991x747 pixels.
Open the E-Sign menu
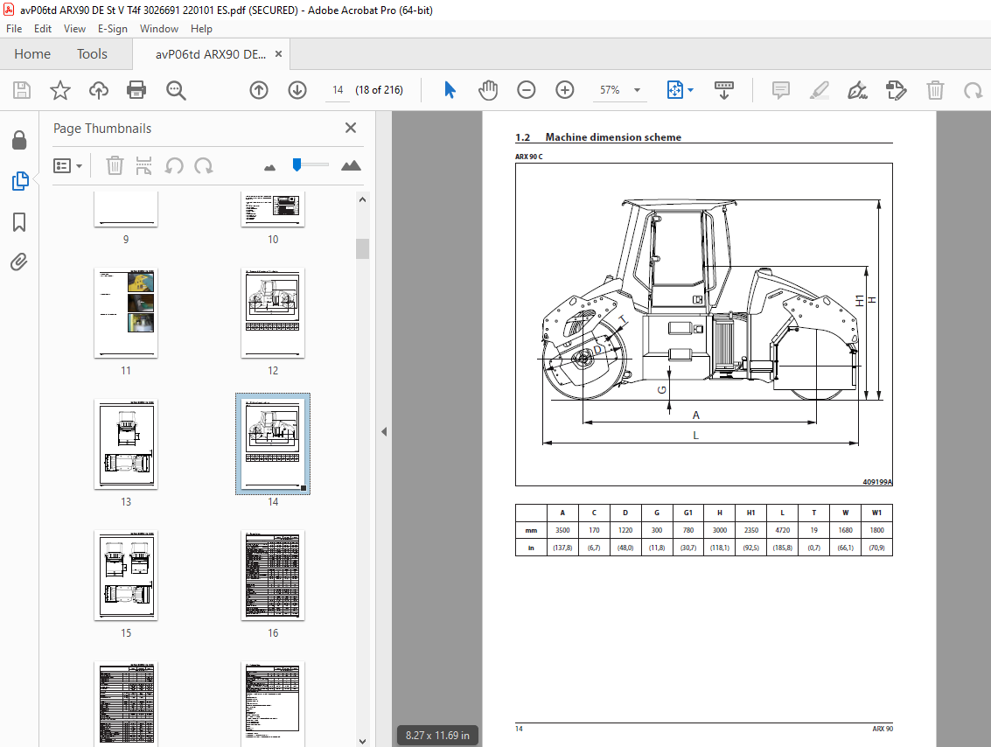[113, 29]
